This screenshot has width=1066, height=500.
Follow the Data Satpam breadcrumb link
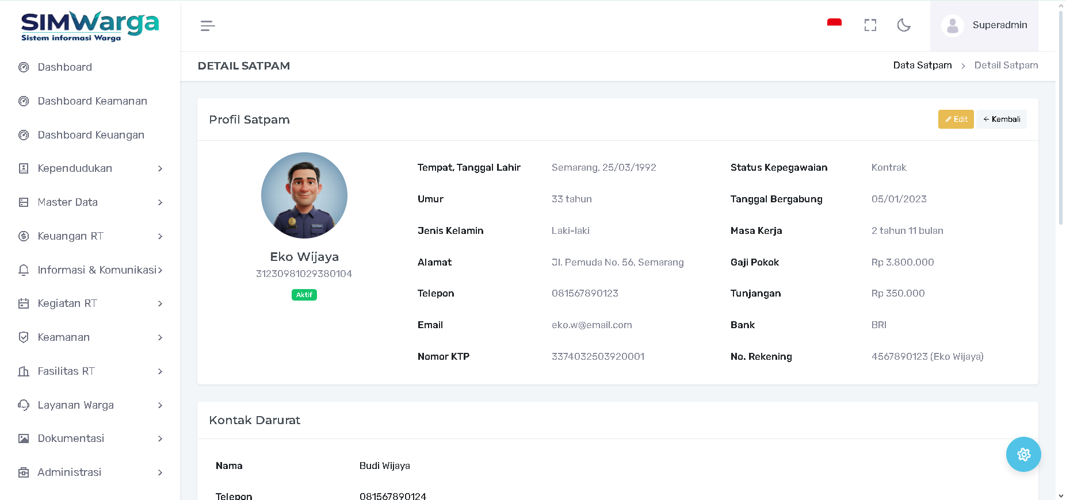tap(922, 66)
